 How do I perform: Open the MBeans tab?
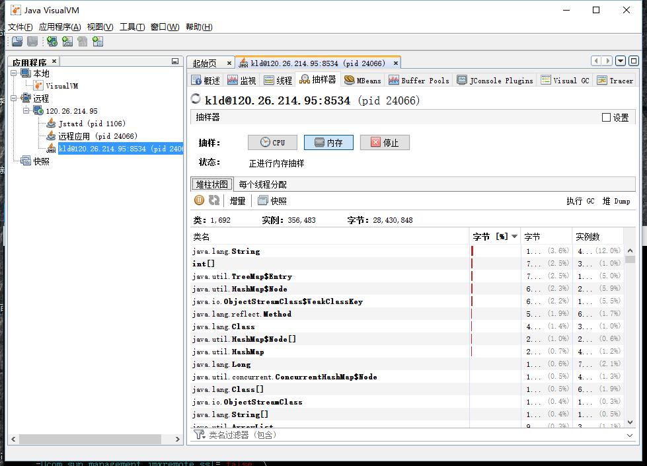363,80
